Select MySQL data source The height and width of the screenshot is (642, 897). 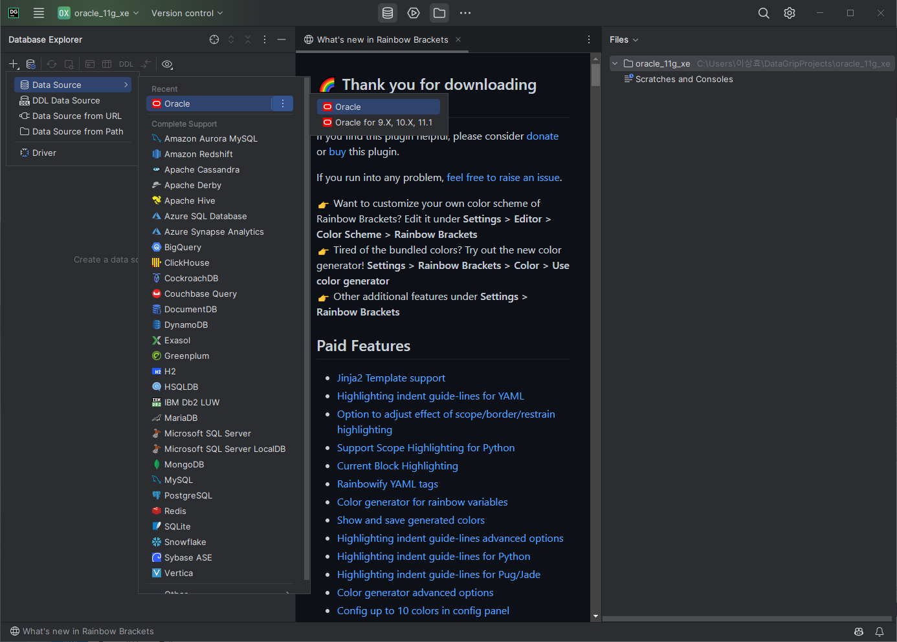point(220,480)
